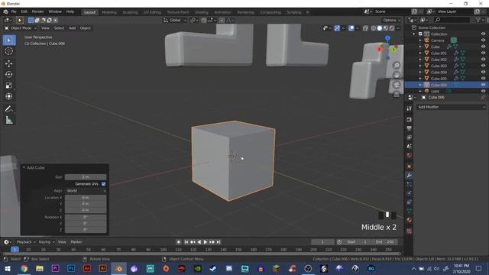Open the Object Data mesh properties tab
Viewport: 489px width, 275px height.
(x=410, y=211)
